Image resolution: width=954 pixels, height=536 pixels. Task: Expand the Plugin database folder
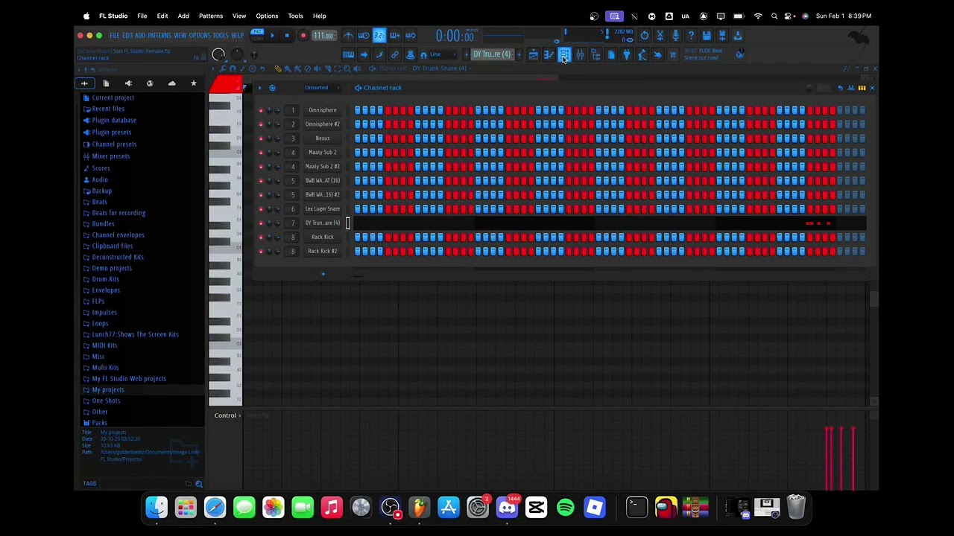[x=114, y=120]
